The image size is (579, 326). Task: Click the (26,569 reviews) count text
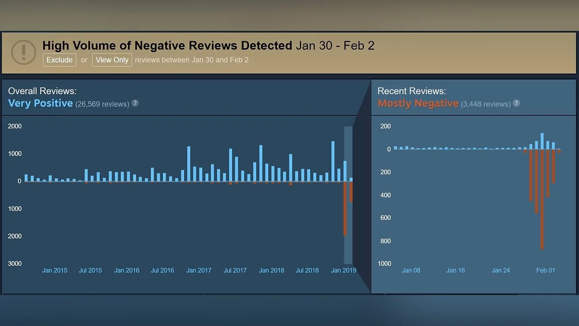tap(102, 104)
